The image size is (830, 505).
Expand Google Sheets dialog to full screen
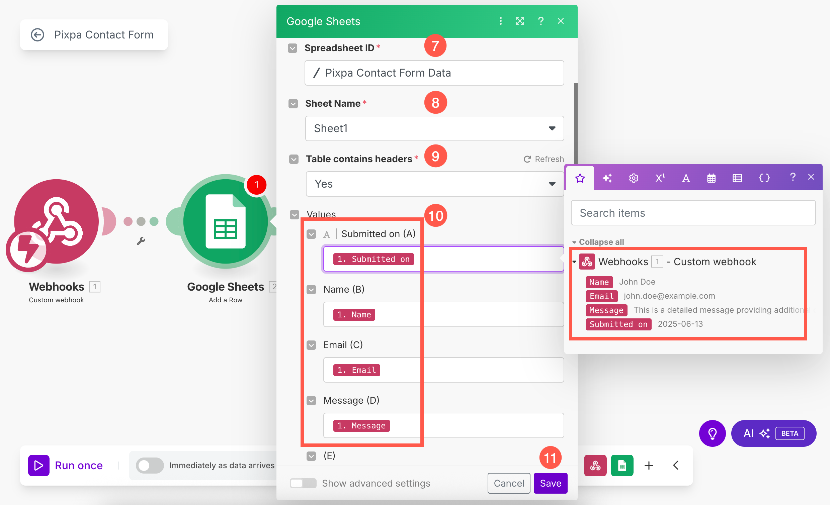[x=520, y=21]
